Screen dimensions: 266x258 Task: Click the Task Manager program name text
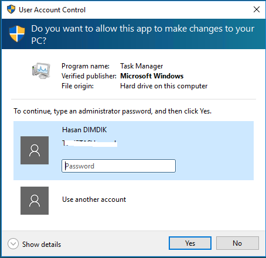[141, 66]
